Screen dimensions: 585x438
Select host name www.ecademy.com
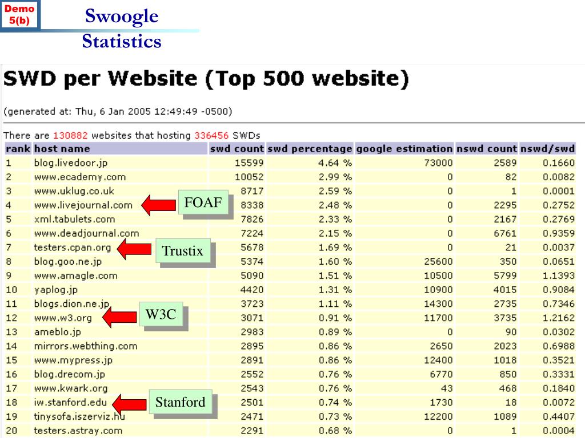80,177
